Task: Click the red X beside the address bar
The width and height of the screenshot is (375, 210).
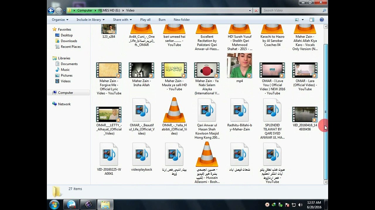Action: (x=256, y=10)
